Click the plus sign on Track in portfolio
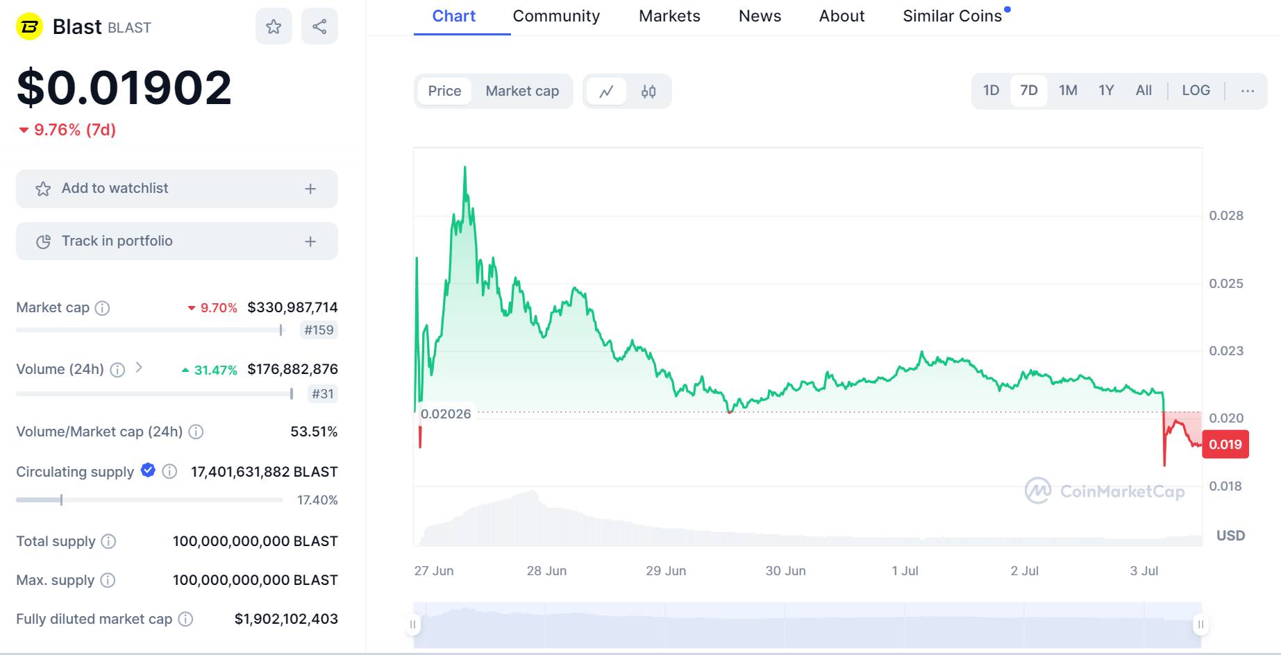Screen dimensions: 1281x655 coord(310,241)
